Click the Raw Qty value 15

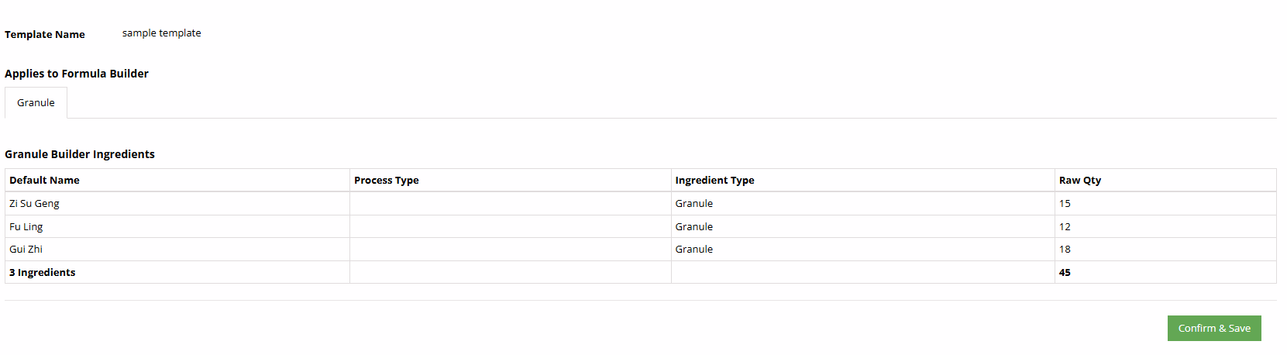(x=1065, y=203)
